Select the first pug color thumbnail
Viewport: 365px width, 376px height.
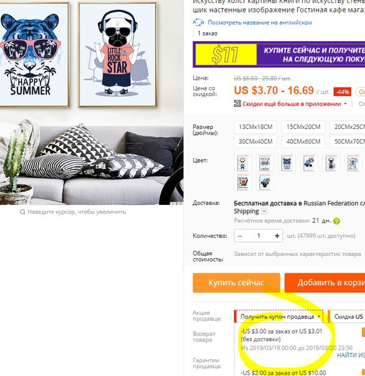pos(243,162)
